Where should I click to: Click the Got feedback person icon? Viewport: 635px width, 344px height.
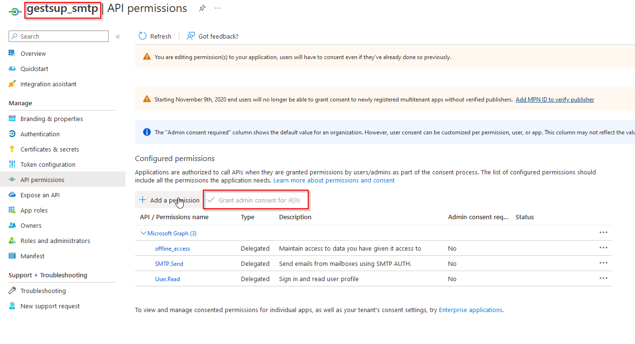[x=191, y=36]
